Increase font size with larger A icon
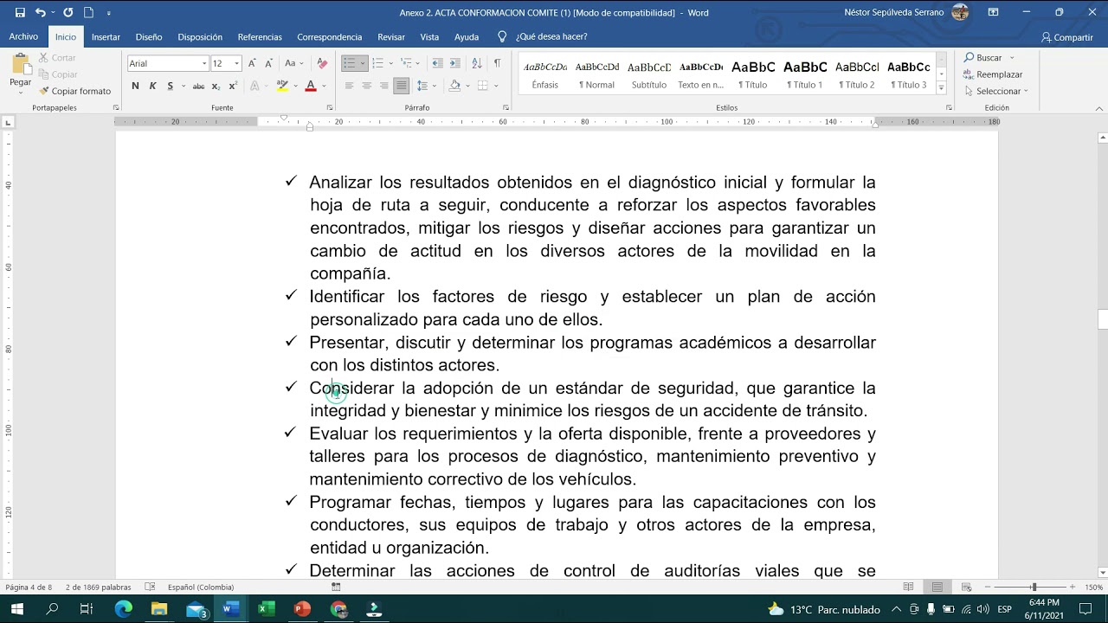The image size is (1108, 623). coord(252,63)
